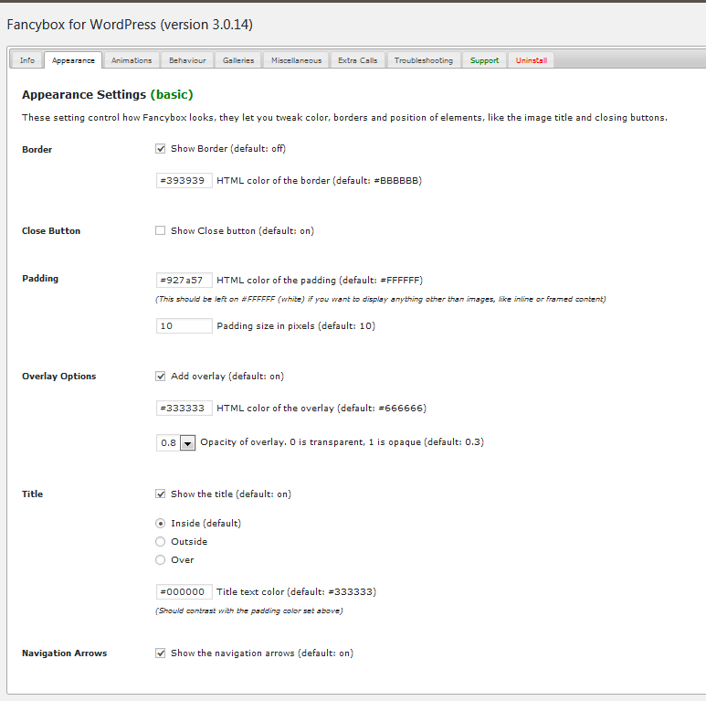Click the green Support tab
Viewport: 706px width, 701px height.
(x=484, y=60)
